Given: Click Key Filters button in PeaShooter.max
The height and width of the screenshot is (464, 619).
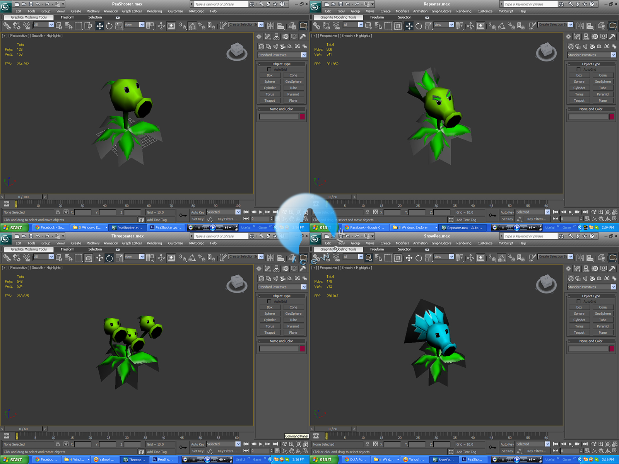Looking at the screenshot, I should coord(227,219).
